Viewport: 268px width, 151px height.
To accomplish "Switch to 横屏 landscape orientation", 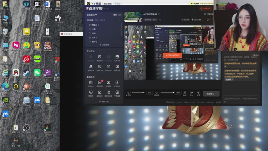I will [115, 15].
